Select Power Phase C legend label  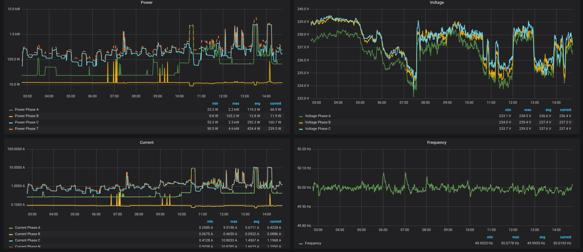tap(26, 122)
